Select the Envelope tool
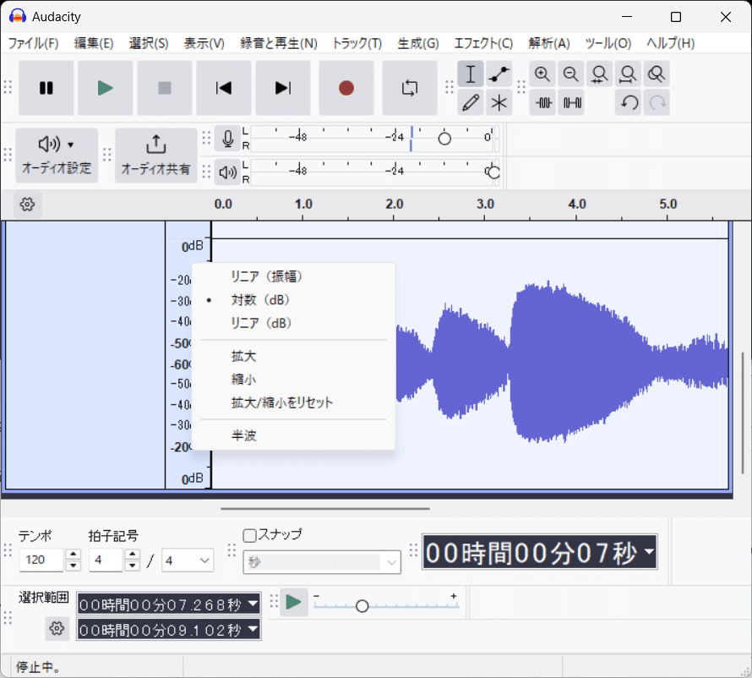This screenshot has height=678, width=752. pyautogui.click(x=499, y=74)
